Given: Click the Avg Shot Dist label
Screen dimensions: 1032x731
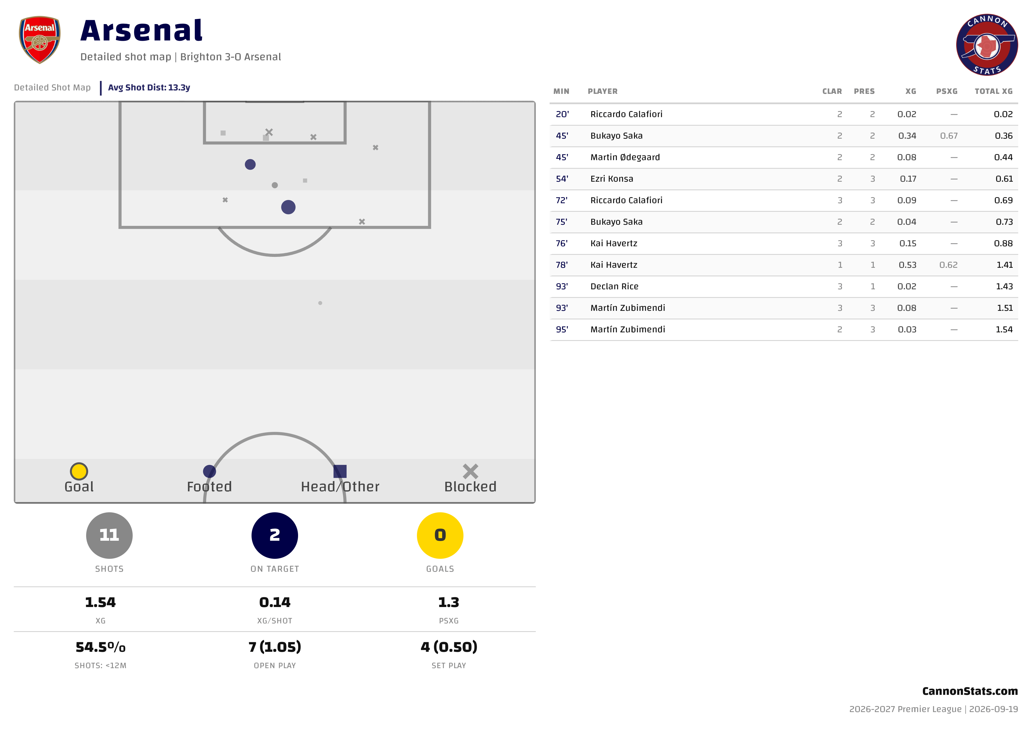Looking at the screenshot, I should click(x=149, y=87).
